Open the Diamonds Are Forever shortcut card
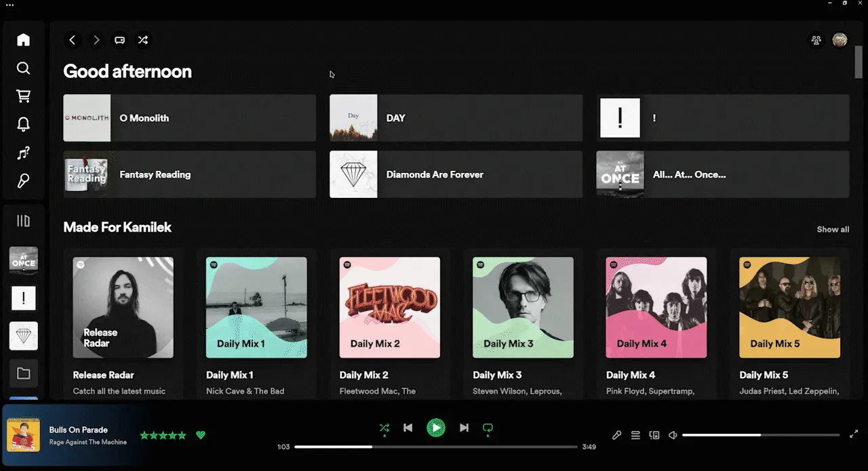Screen dimensions: 868x471 click(456, 174)
